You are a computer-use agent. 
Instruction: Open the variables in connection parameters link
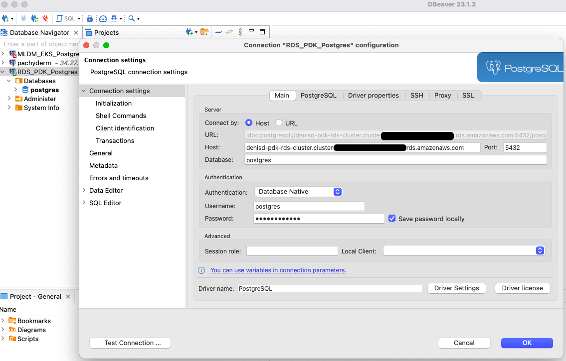(278, 270)
